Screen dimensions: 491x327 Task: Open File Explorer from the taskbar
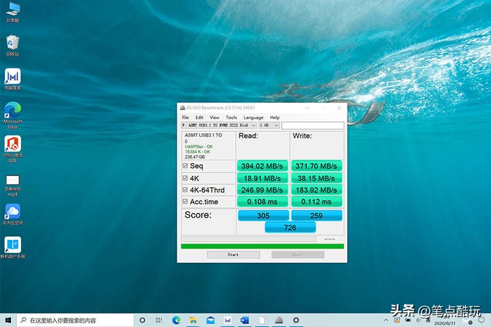pos(193,320)
